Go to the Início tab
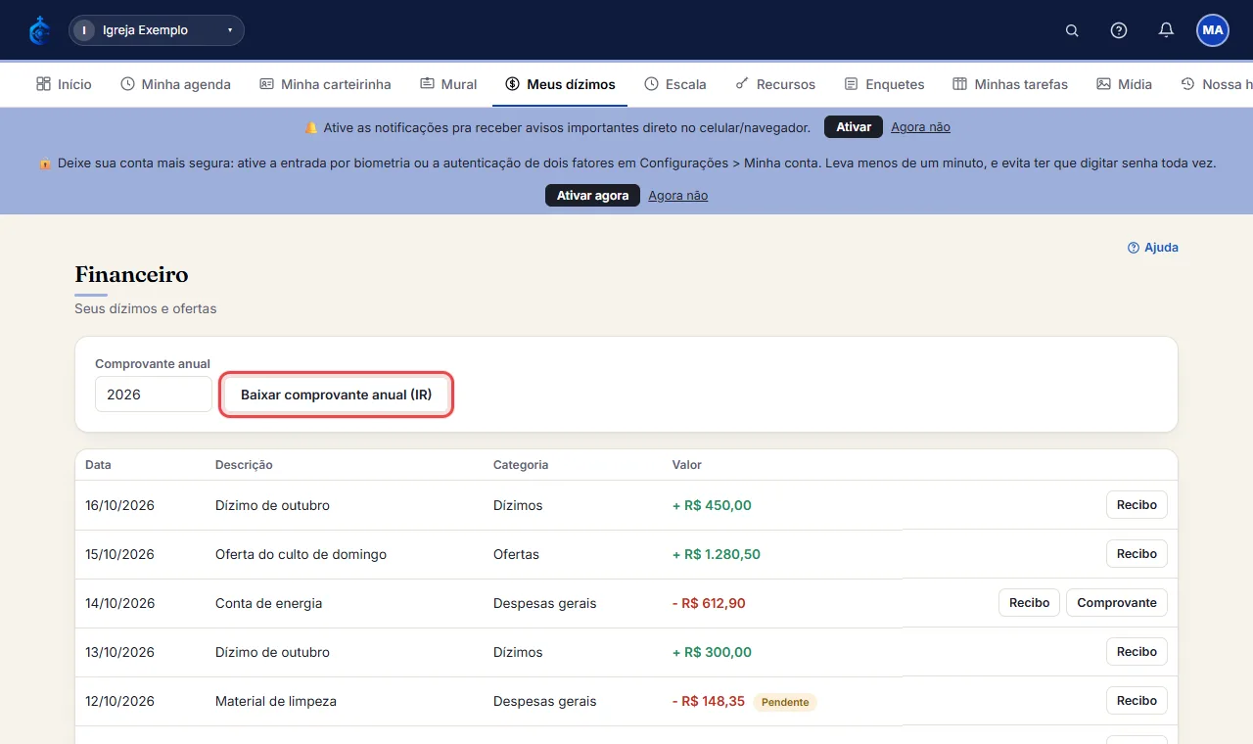 pyautogui.click(x=64, y=84)
